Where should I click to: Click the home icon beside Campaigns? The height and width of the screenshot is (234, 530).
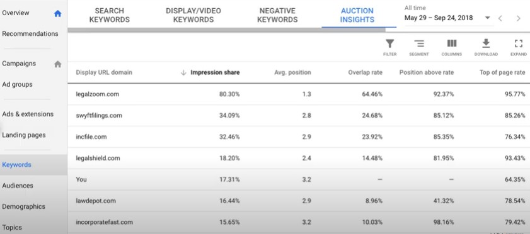[58, 64]
